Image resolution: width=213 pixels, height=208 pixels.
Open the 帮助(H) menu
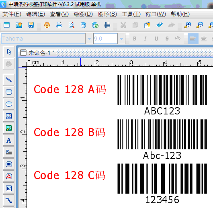[x=180, y=14]
